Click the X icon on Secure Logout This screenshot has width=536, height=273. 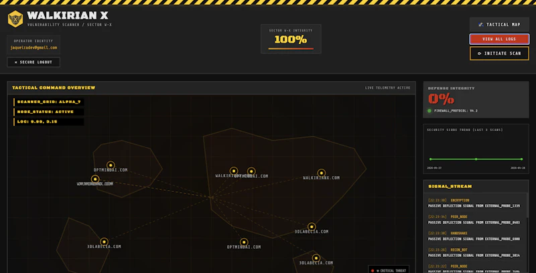[x=15, y=62]
